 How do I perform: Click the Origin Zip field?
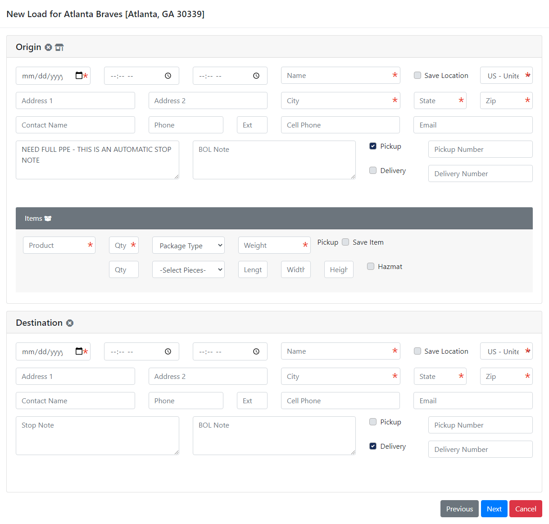(506, 100)
